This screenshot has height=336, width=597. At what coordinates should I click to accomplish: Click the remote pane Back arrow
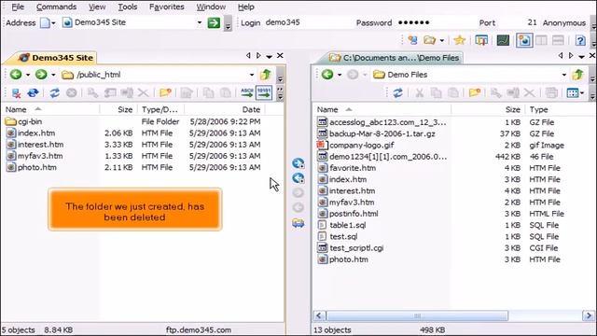[x=16, y=75]
